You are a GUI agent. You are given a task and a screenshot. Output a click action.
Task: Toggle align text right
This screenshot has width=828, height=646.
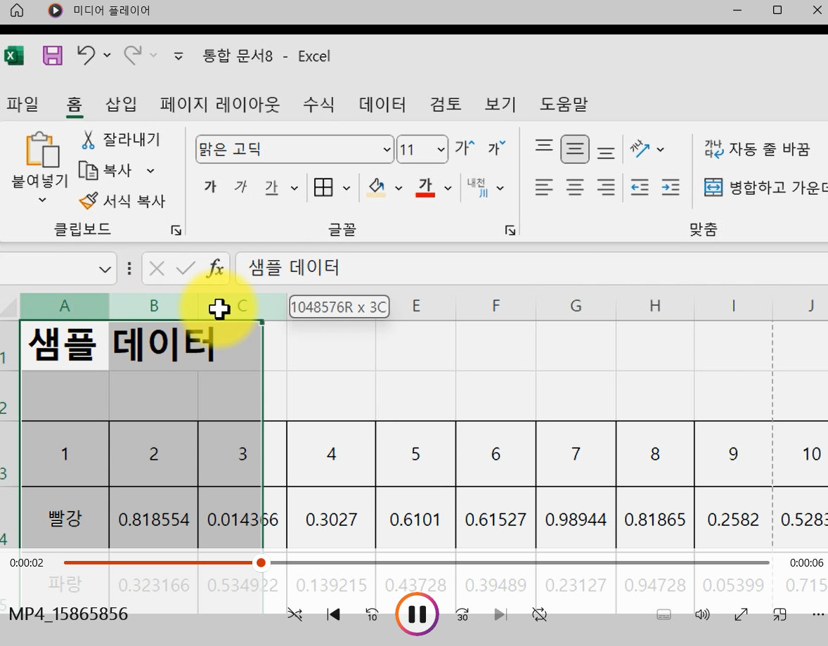coord(606,188)
